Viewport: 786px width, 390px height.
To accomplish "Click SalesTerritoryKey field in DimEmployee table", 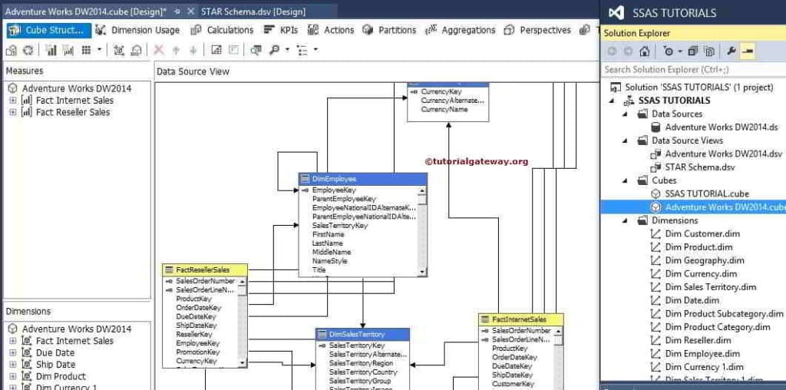I will [x=340, y=226].
